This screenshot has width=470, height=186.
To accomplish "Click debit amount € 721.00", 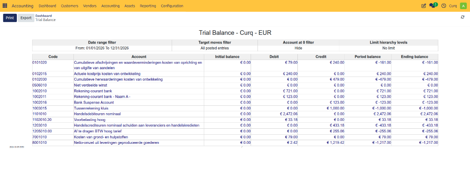I will point(290,91).
